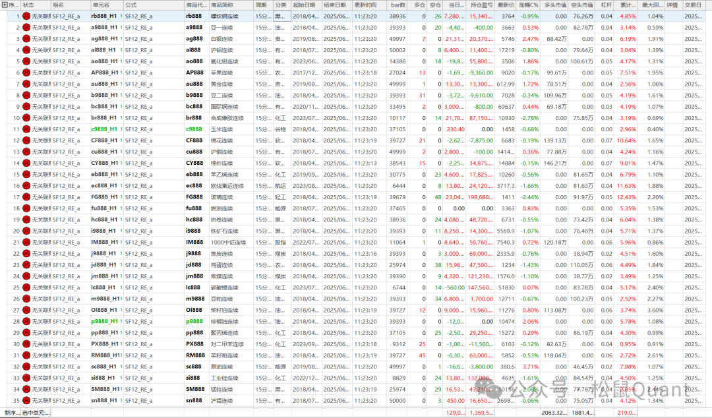
Task: Click the red face icon for sn888_H1
Action: (27, 400)
